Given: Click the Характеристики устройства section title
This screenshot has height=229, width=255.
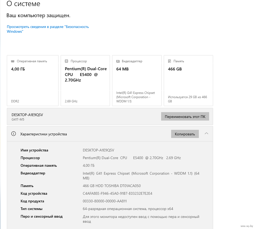Looking at the screenshot, I should click(x=44, y=134).
